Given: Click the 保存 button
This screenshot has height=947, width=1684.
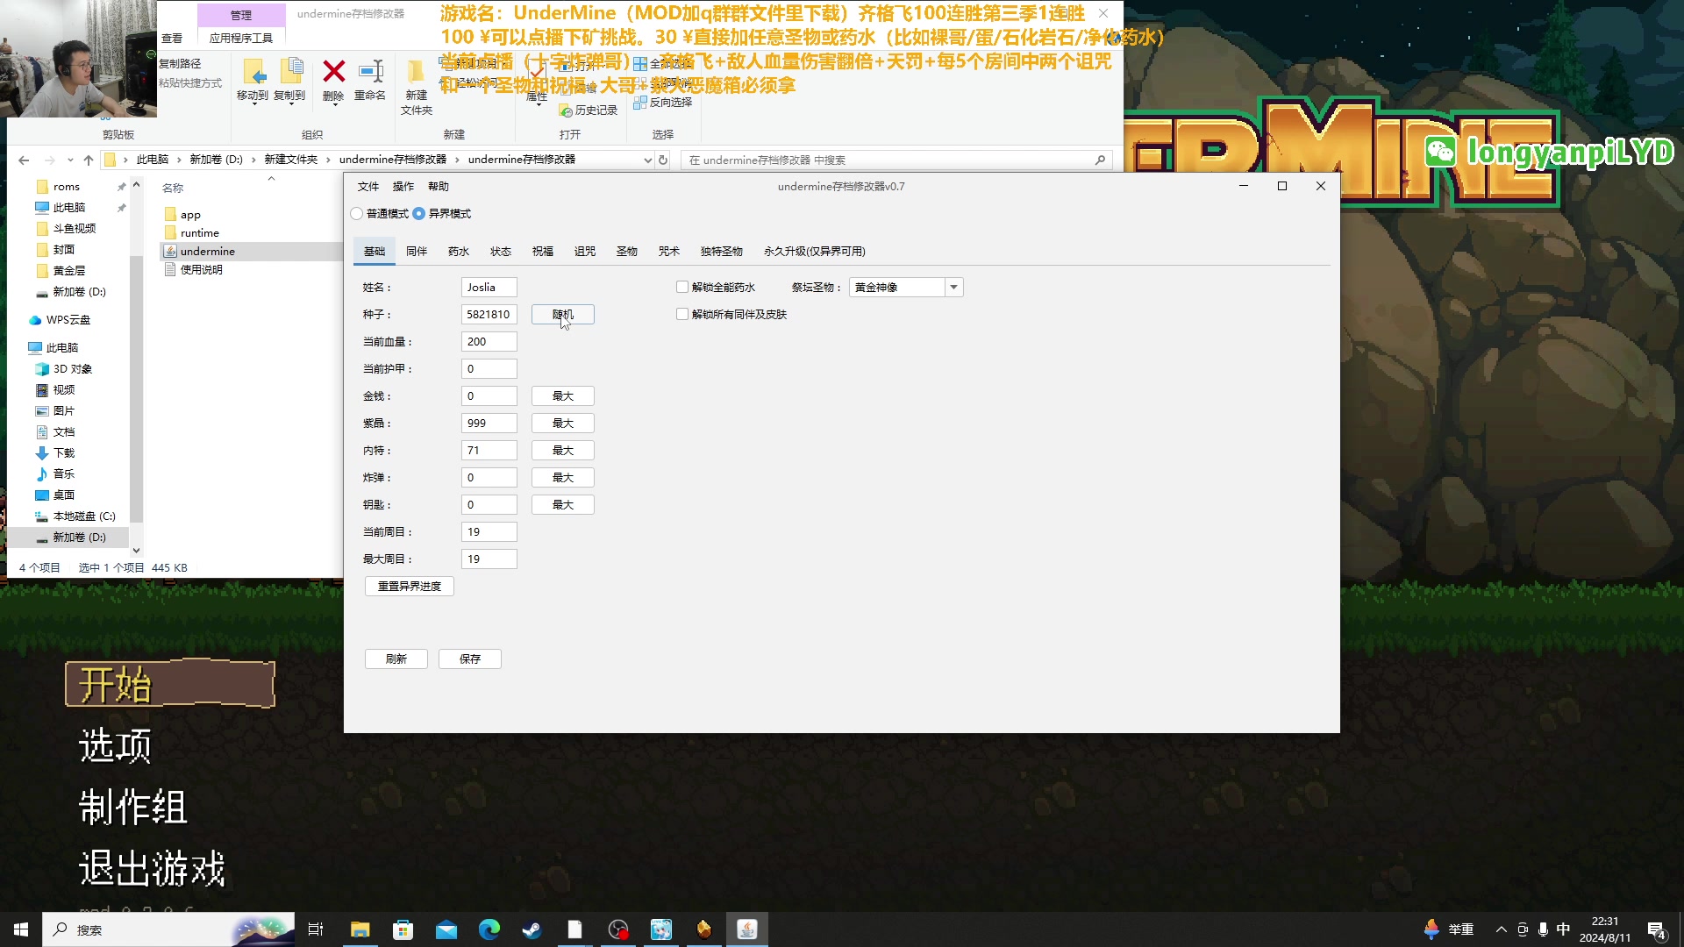Looking at the screenshot, I should 470,659.
